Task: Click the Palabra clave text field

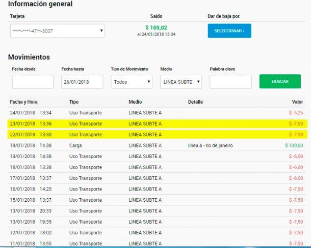Action: pyautogui.click(x=230, y=82)
